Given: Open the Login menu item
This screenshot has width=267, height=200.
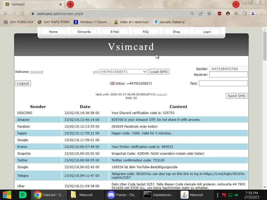Looking at the screenshot, I should pos(207,32).
